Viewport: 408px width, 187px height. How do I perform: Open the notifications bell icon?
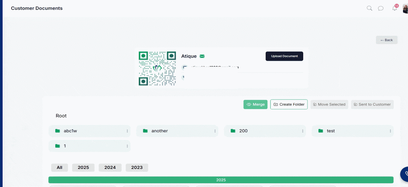click(x=394, y=8)
